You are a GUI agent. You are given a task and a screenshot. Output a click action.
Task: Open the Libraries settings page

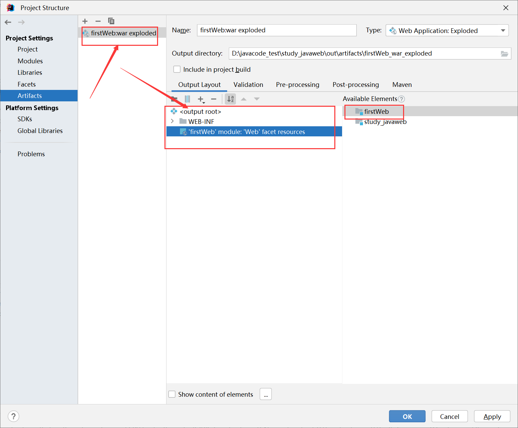(x=30, y=73)
